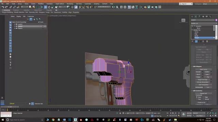Open the Rendering menu
Viewport: 218px width, 122px height.
70,4
